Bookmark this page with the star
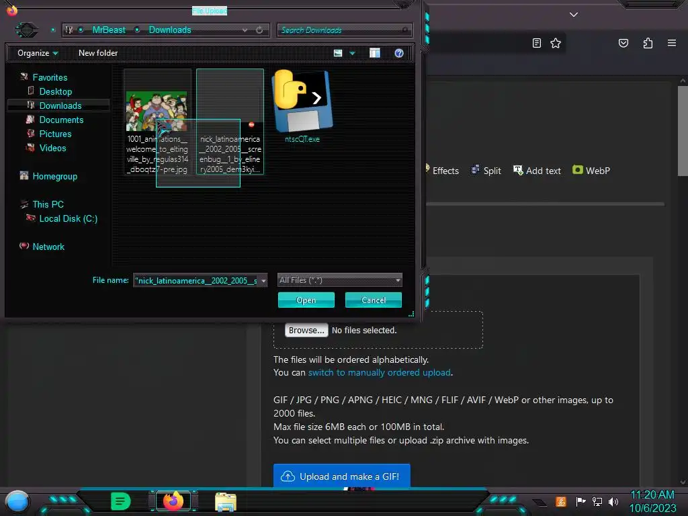Viewport: 688px width, 516px height. 556,43
